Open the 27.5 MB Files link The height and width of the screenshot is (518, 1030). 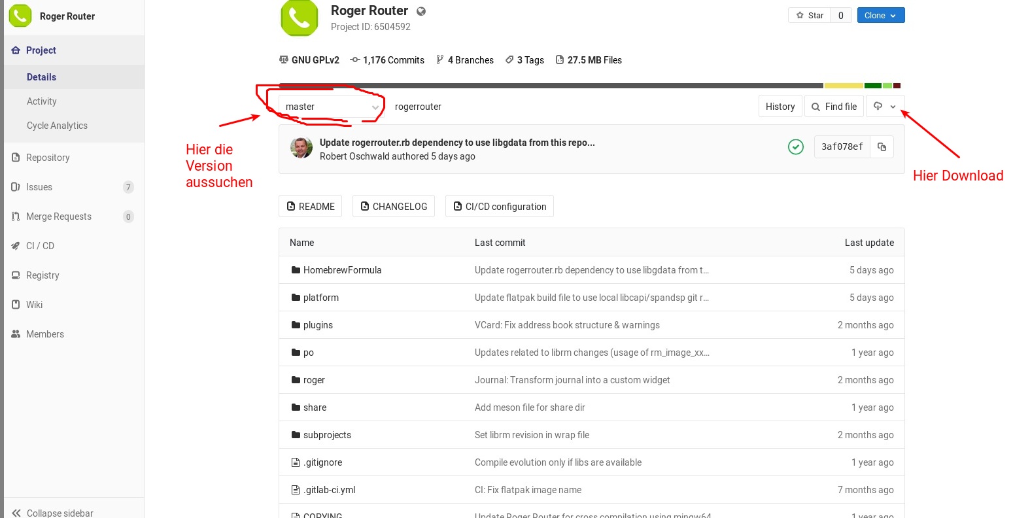click(x=589, y=60)
